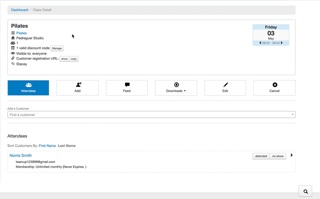Mark Norris Smith as attended
Viewport: 320px width, 199px height.
[261, 156]
